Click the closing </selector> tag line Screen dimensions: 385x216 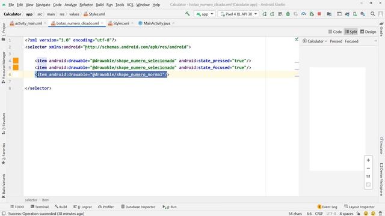(x=38, y=88)
